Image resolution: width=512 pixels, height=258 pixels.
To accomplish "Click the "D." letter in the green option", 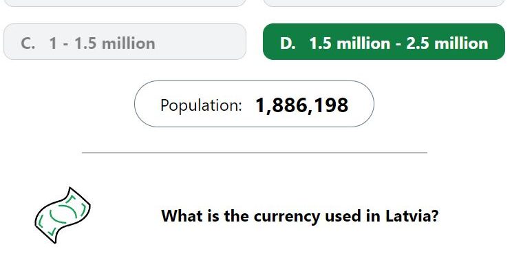I will click(288, 43).
